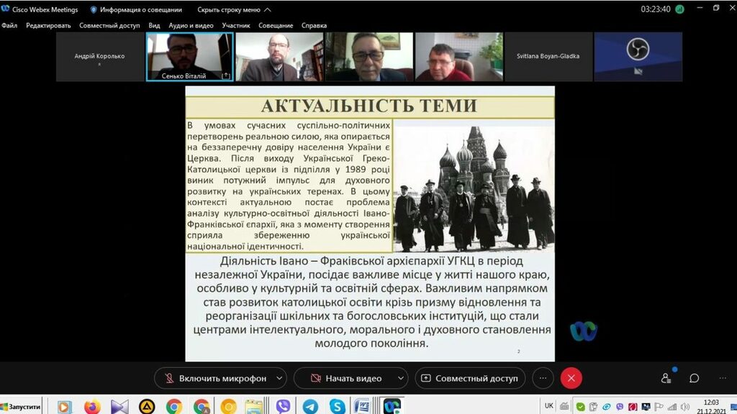The width and height of the screenshot is (737, 414).
Task: Open the Аудио и видео menu
Action: coord(191,25)
